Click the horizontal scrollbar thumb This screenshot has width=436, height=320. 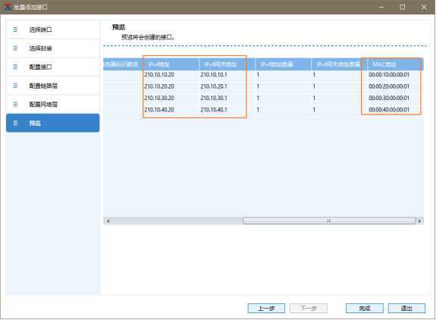coord(328,221)
